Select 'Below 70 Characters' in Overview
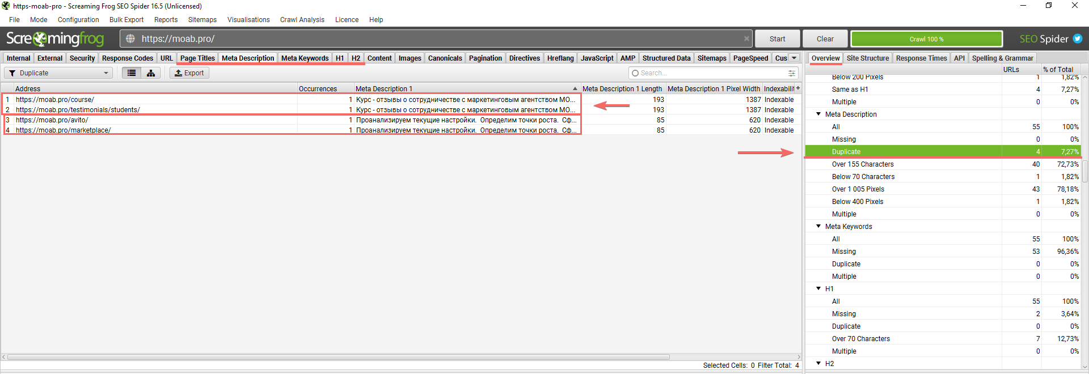This screenshot has height=374, width=1089. coord(943,176)
